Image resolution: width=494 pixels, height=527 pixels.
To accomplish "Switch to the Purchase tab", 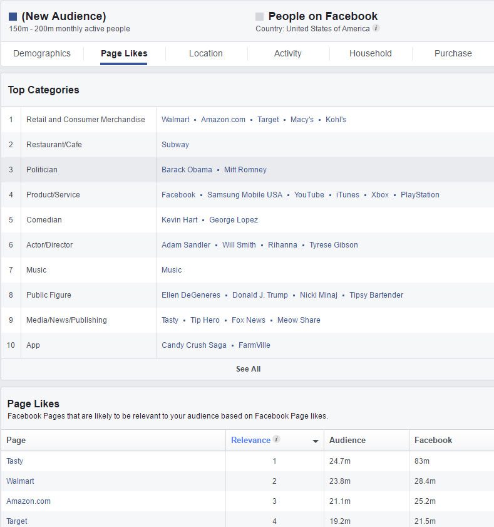I will 453,53.
